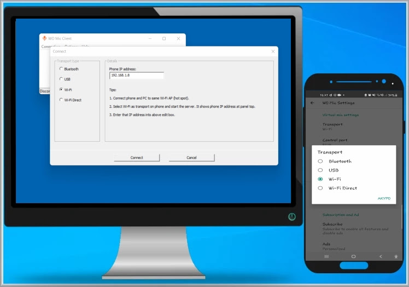Tap the phone recent apps navigation icon
The height and width of the screenshot is (287, 409).
326,256
